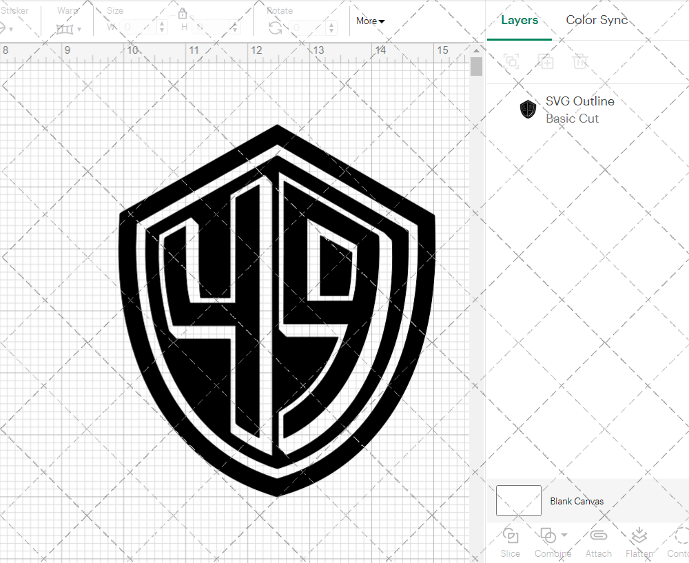689x563 pixels.
Task: Click the Attach paperclip icon
Action: (598, 536)
